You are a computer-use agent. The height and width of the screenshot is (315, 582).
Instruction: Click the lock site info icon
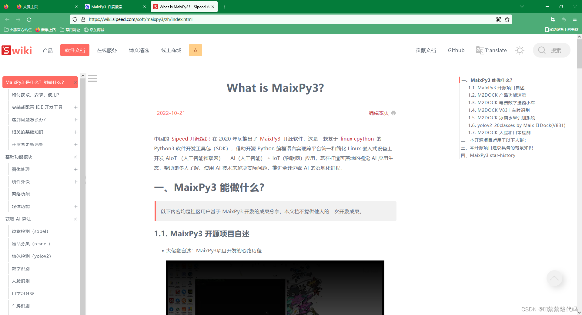tap(83, 19)
